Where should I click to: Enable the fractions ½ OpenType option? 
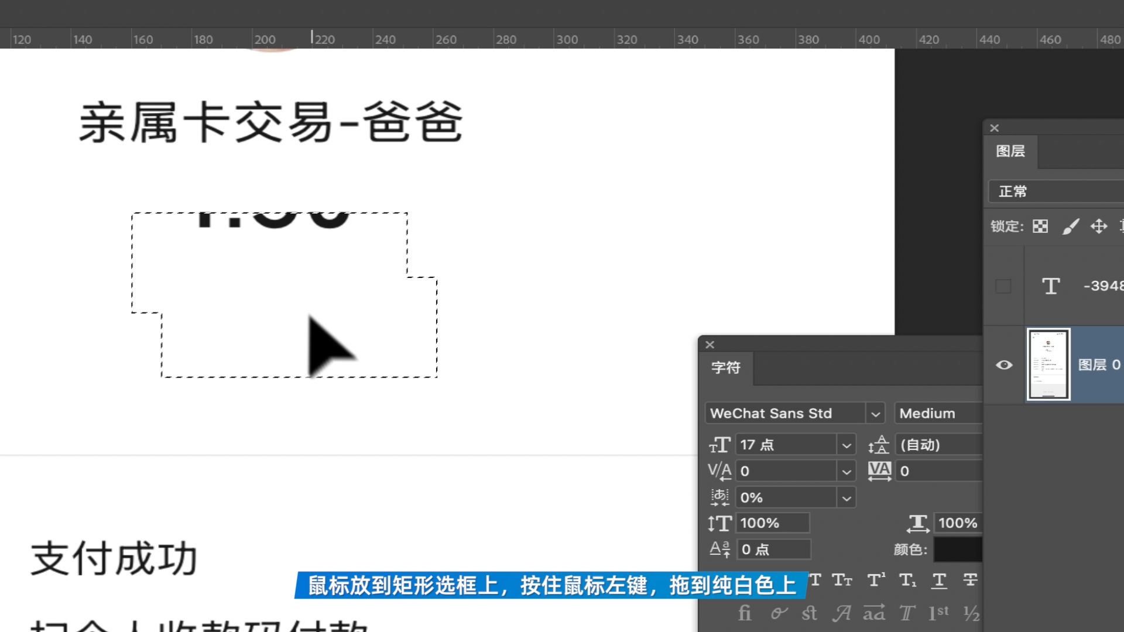[x=971, y=613]
